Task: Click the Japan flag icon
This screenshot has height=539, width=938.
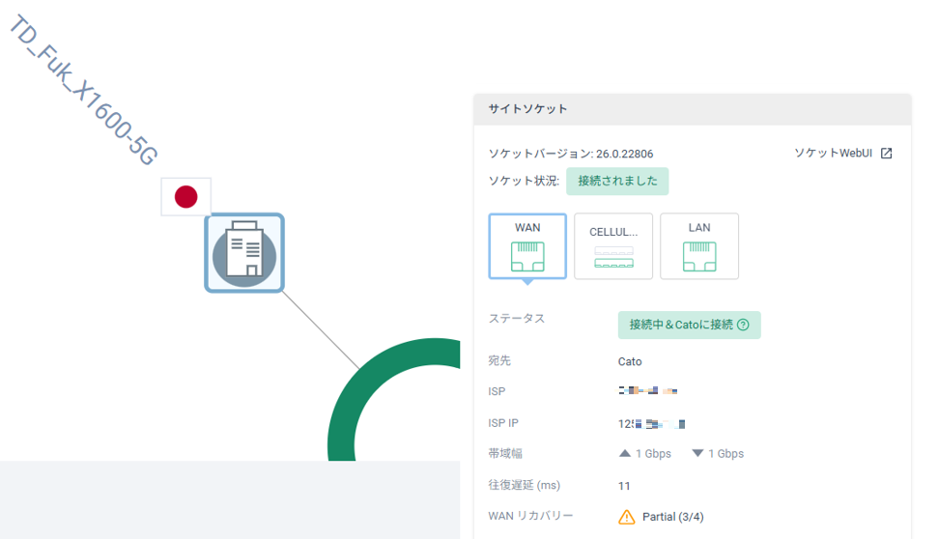Action: tap(186, 196)
